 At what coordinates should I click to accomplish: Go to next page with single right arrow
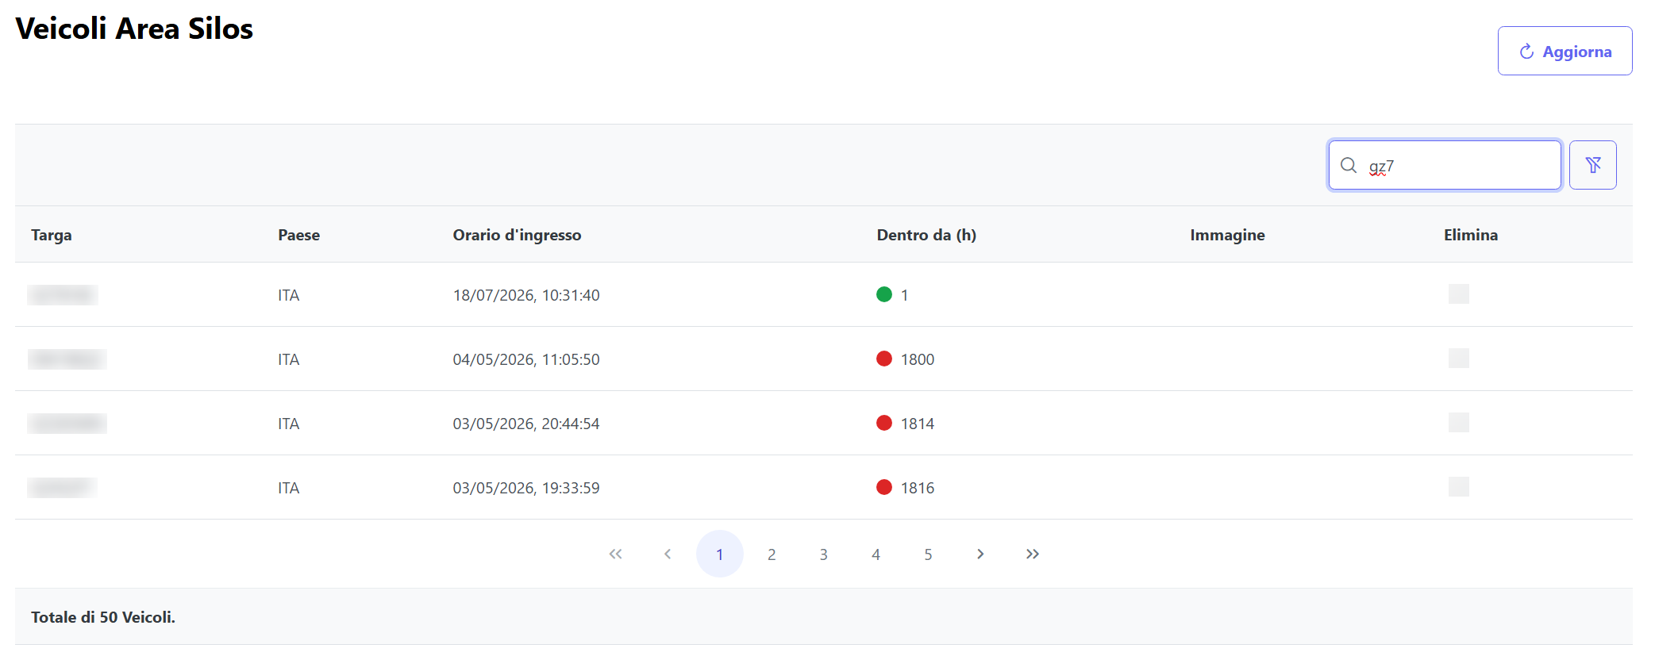click(980, 554)
